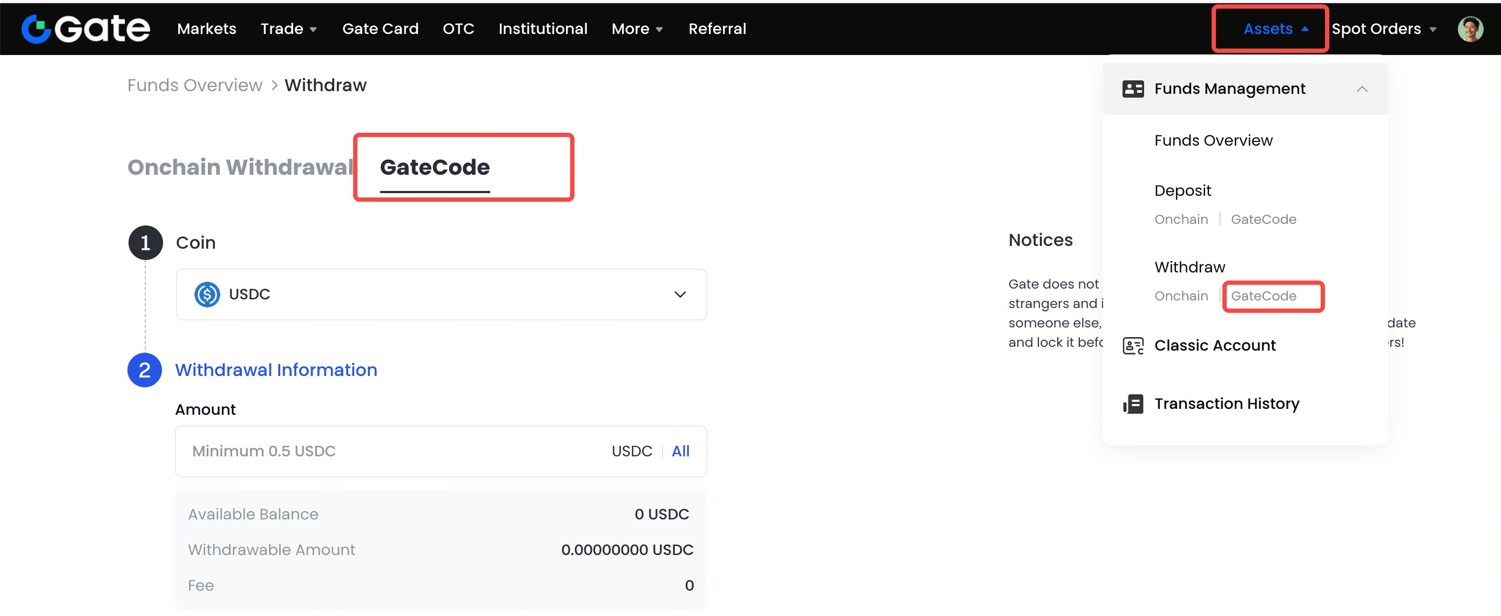Switch to the Onchain Withdrawal tab
Viewport: 1501px width, 616px height.
(x=240, y=167)
